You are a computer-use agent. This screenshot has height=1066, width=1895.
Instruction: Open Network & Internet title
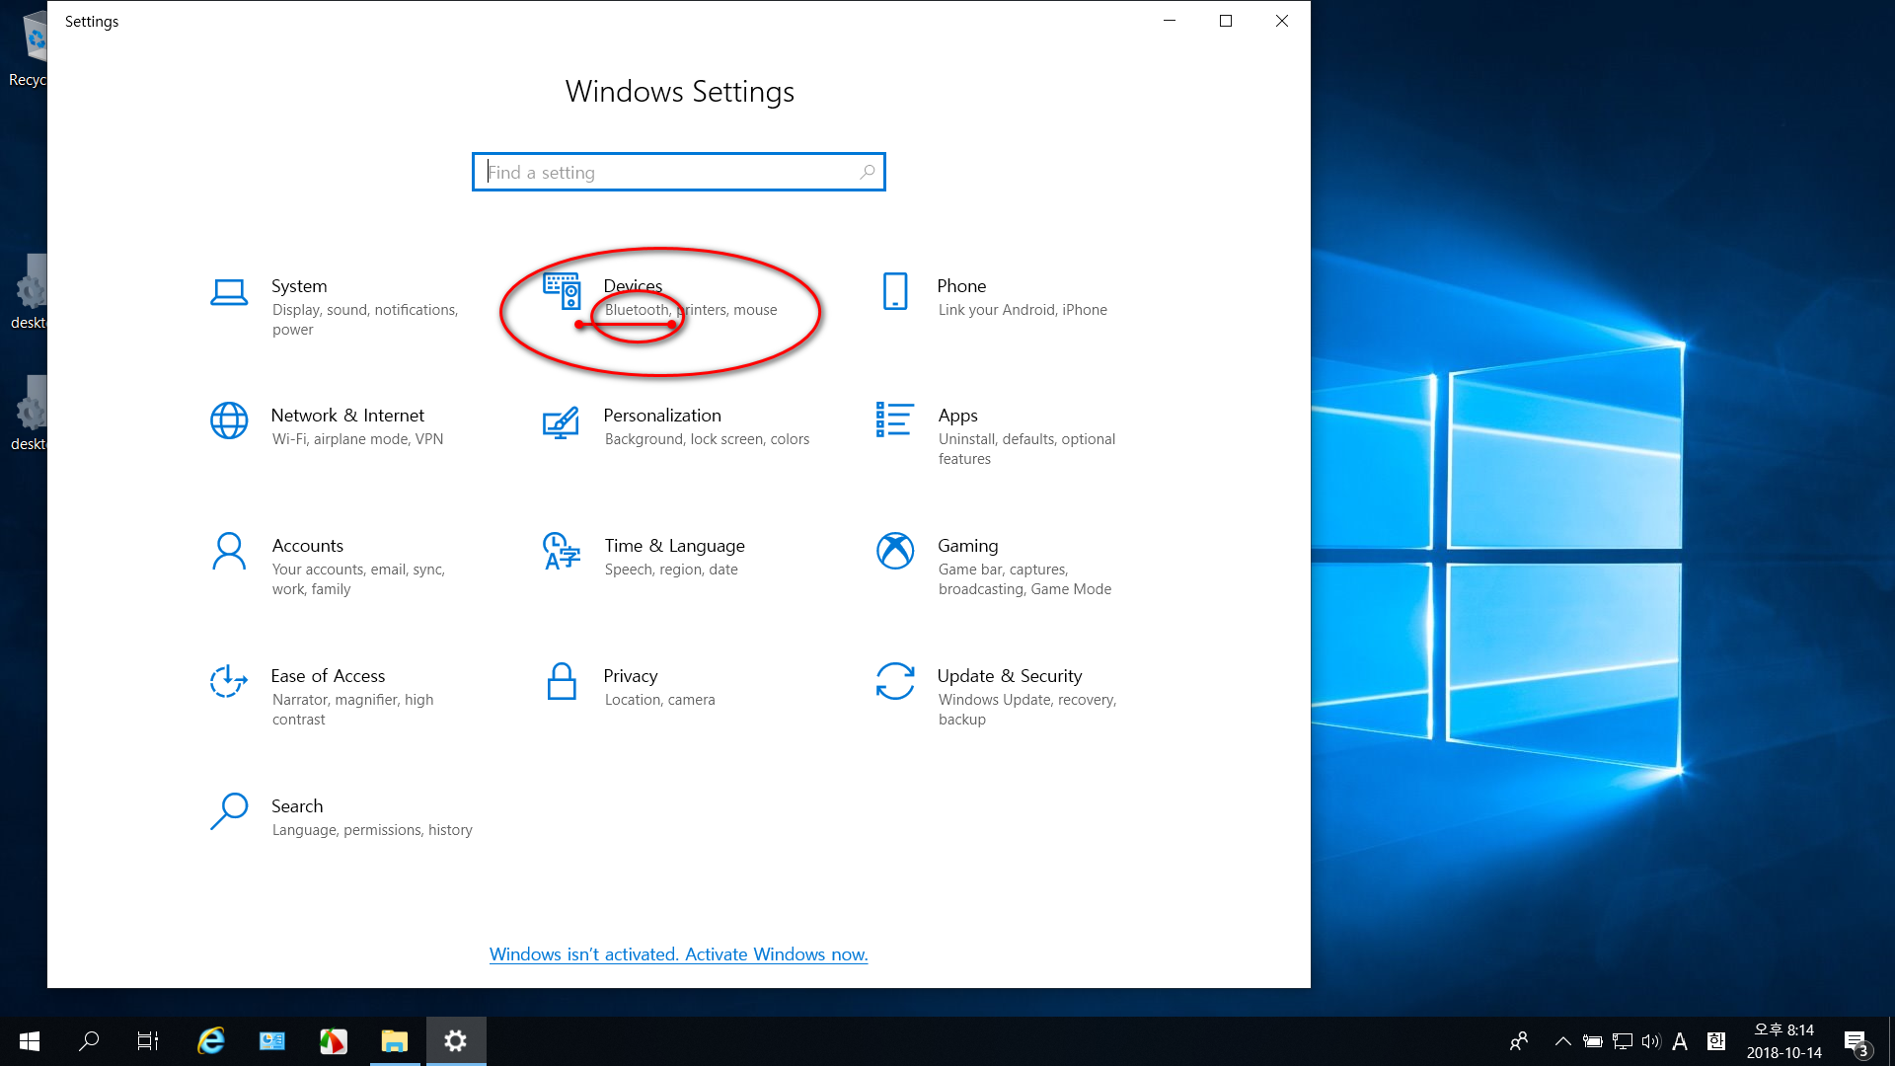(347, 416)
